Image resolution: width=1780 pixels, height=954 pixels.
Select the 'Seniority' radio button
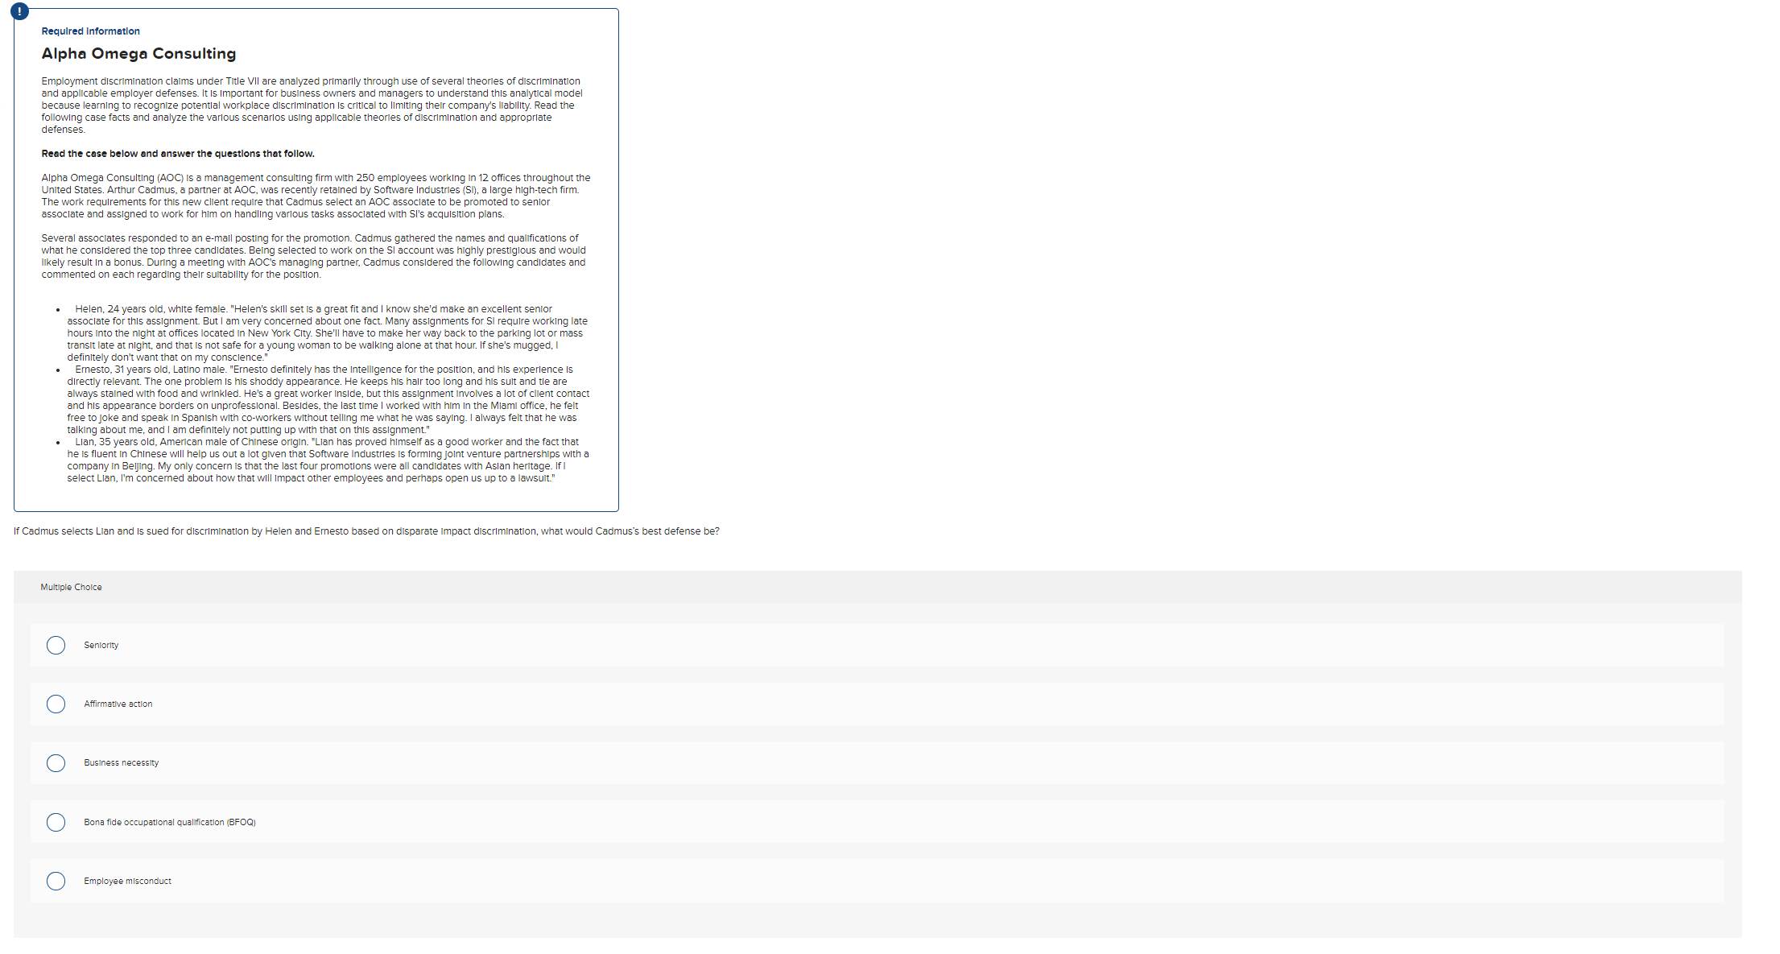pos(56,643)
